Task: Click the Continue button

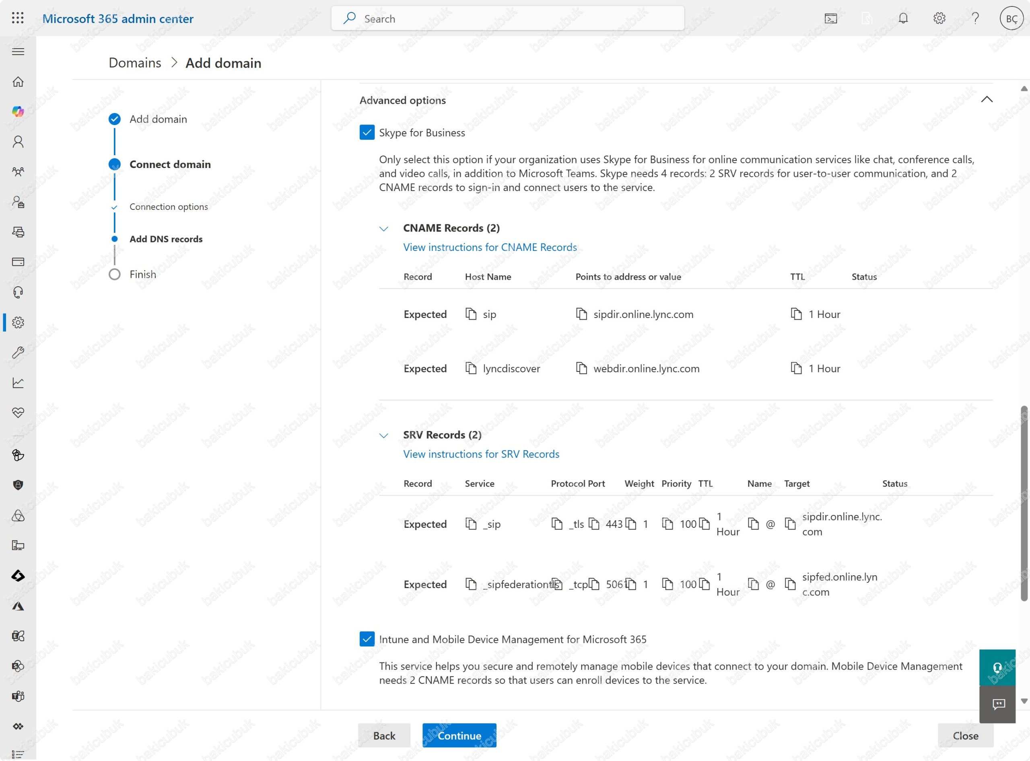Action: 459,736
